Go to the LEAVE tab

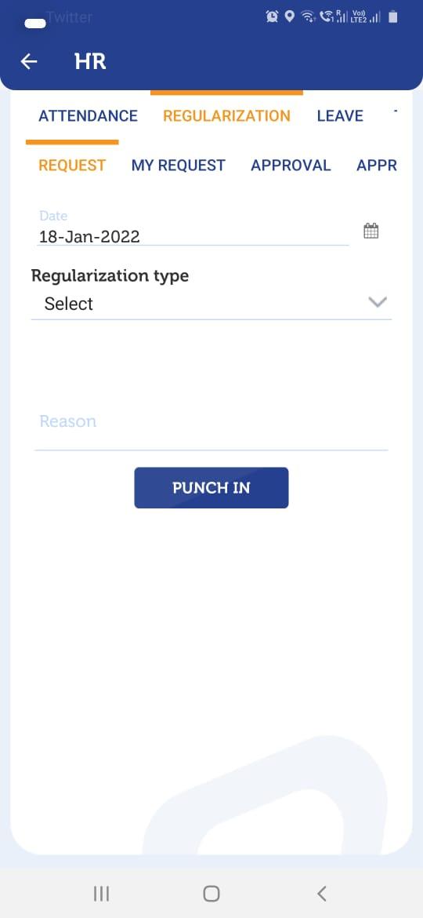(340, 116)
